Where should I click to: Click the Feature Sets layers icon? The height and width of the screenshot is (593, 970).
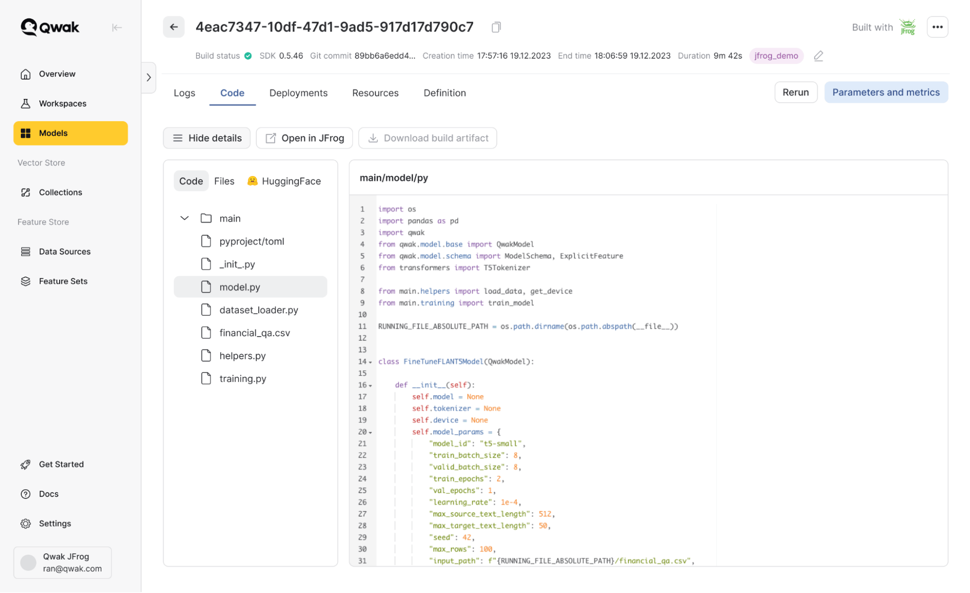coord(26,281)
